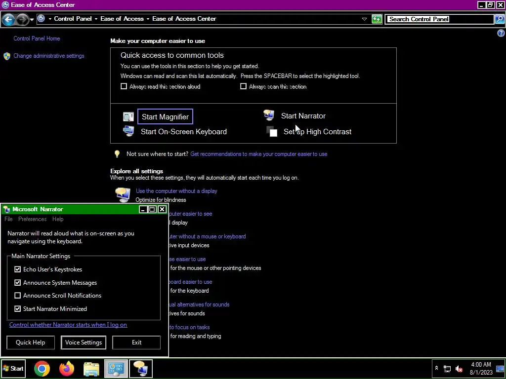The width and height of the screenshot is (506, 379).
Task: Check Announce Scroll Notifications
Action: click(x=17, y=296)
